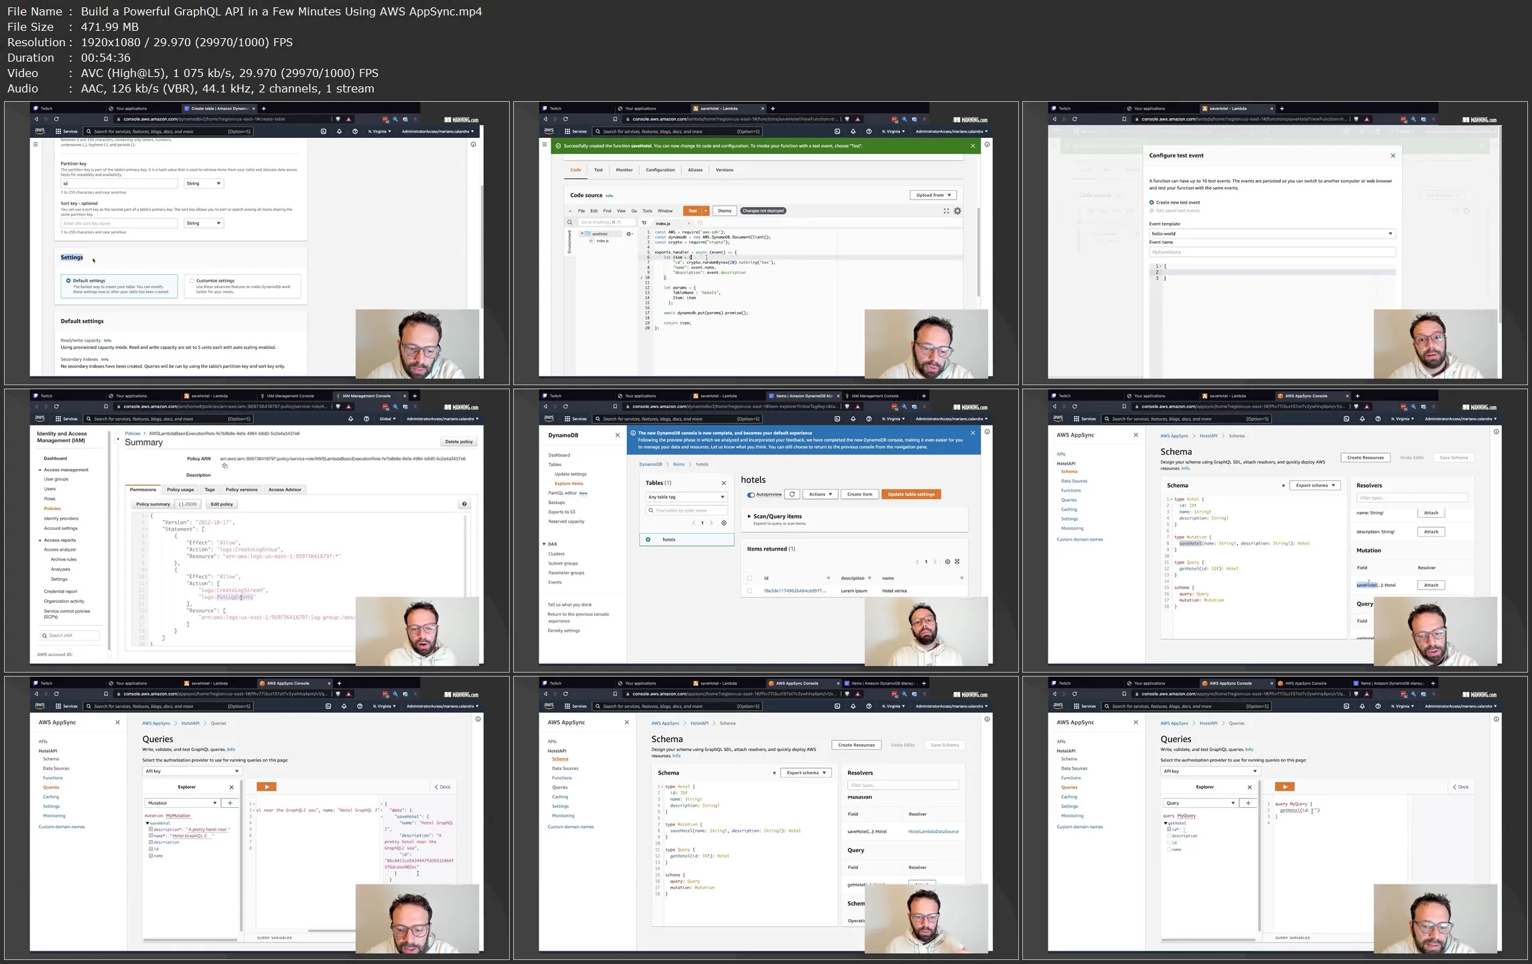Click expand icon in Items returned panel
The image size is (1532, 964).
pos(957,561)
